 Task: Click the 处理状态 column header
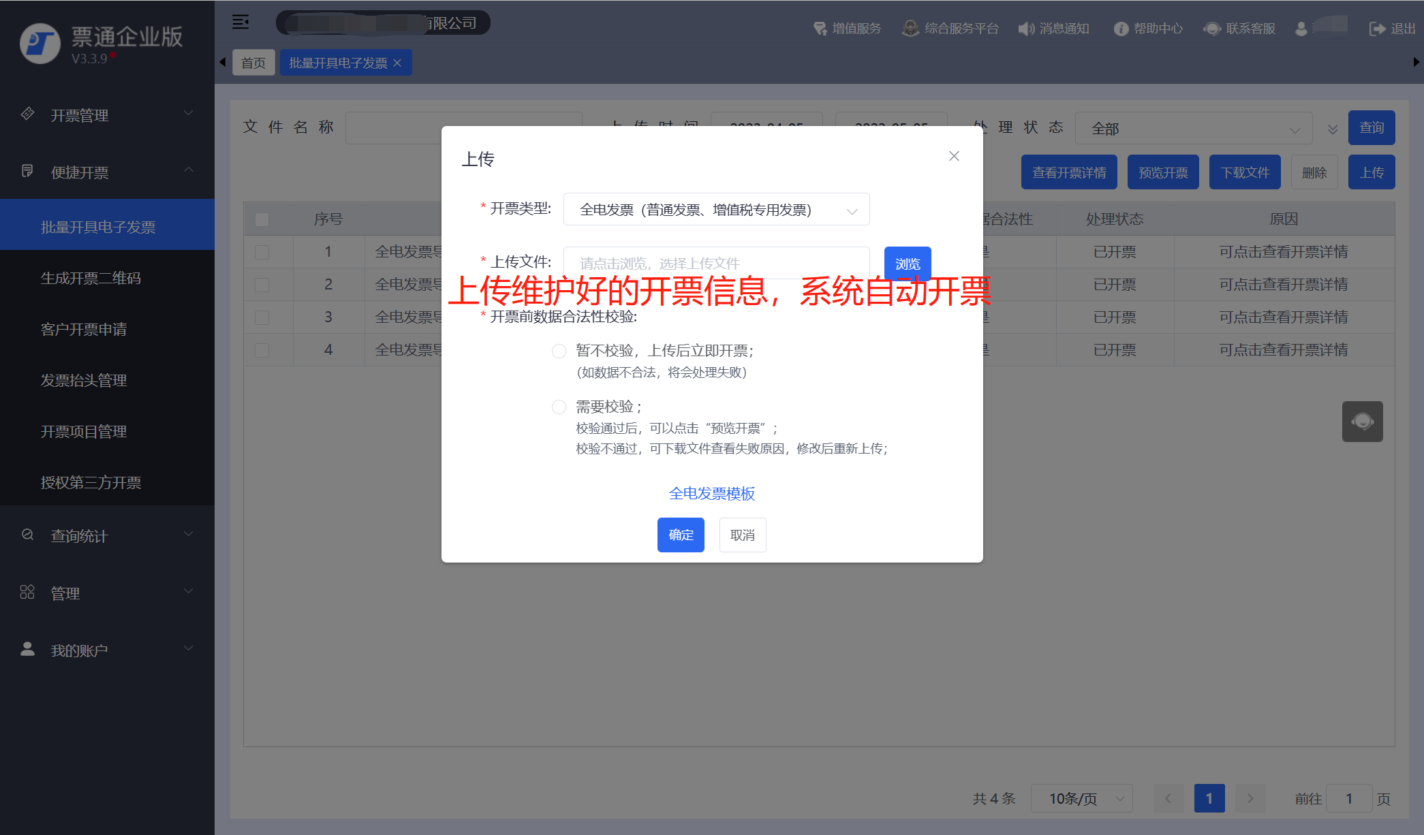[x=1115, y=219]
